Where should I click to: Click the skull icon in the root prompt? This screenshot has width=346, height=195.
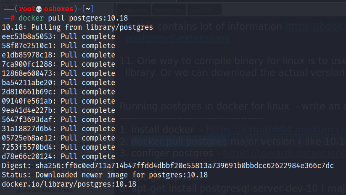(x=39, y=9)
